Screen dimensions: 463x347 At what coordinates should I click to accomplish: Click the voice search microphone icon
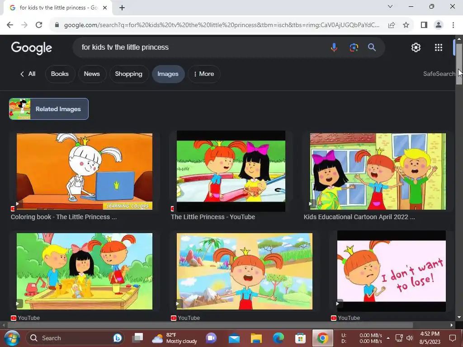pos(334,47)
